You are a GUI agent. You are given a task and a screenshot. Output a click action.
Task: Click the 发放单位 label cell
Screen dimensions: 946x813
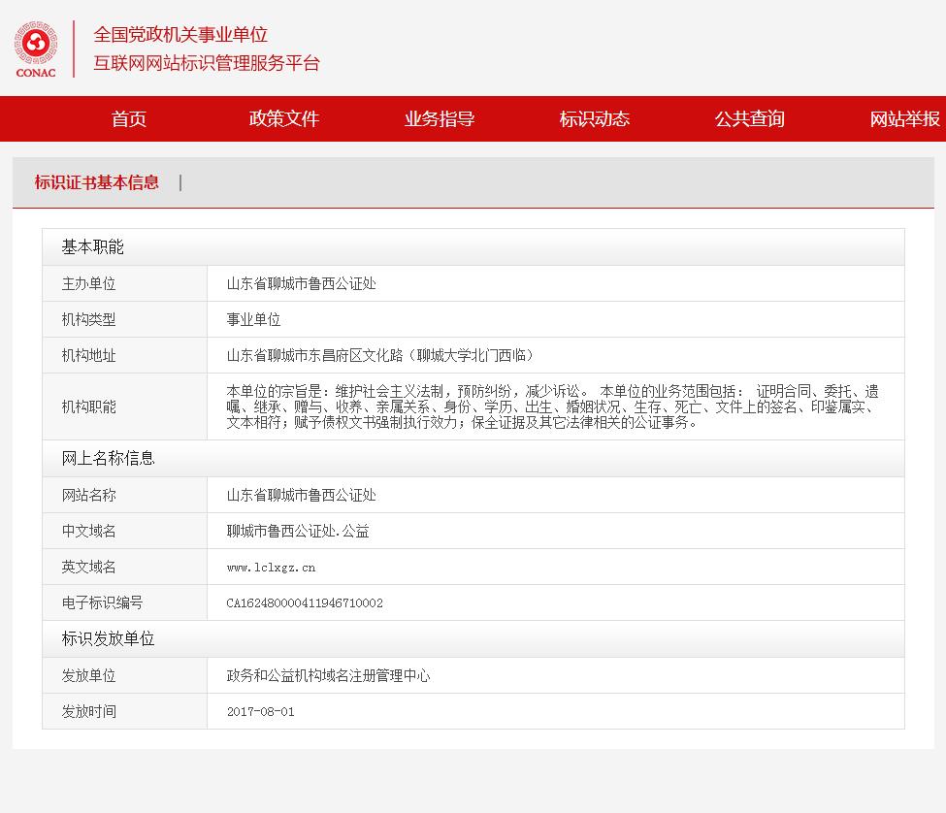pyautogui.click(x=125, y=675)
